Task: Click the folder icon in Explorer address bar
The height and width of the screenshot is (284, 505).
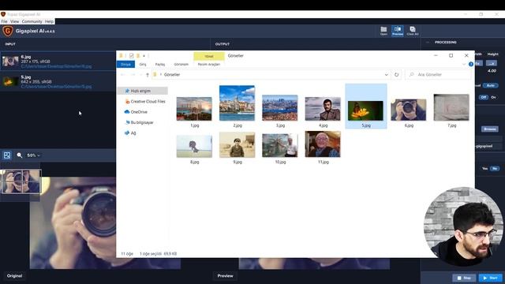Action: [x=155, y=75]
